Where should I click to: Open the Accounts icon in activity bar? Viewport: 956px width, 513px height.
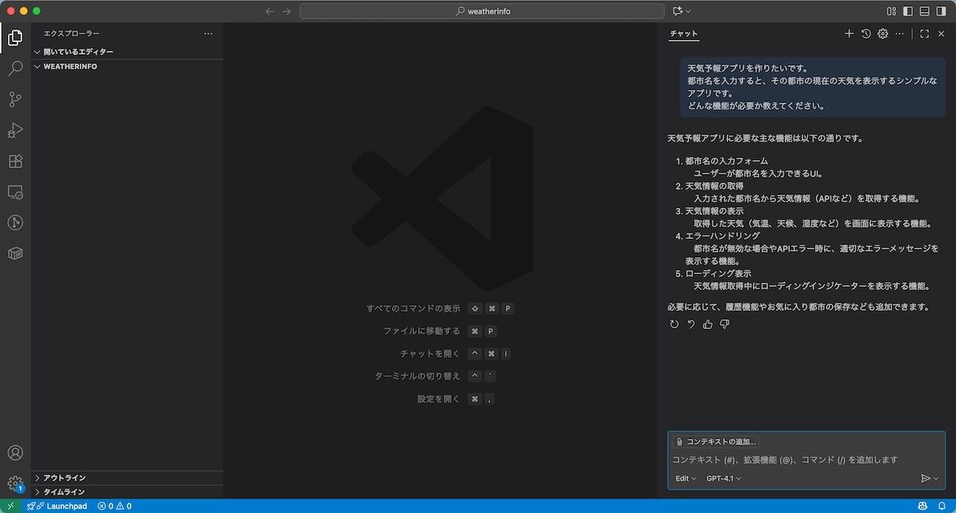click(15, 454)
